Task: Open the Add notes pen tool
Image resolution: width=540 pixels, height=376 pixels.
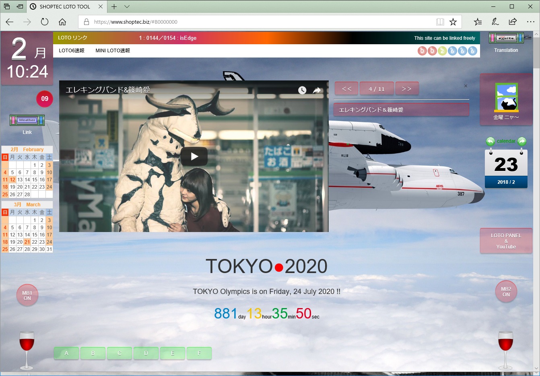Action: pos(495,22)
